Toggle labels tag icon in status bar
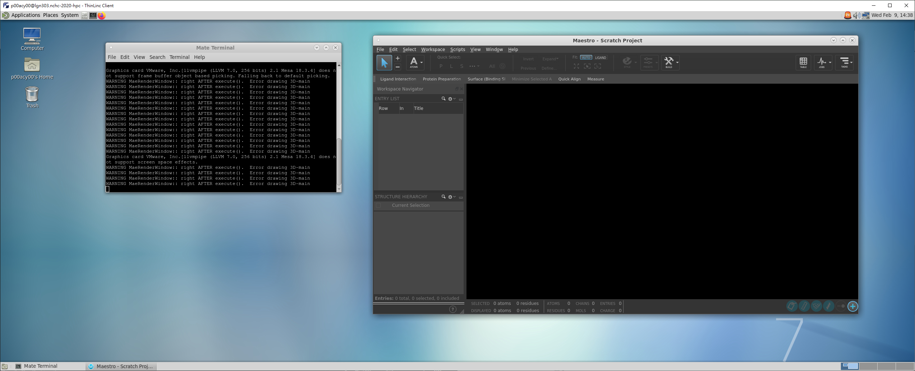Image resolution: width=915 pixels, height=371 pixels. click(x=792, y=306)
